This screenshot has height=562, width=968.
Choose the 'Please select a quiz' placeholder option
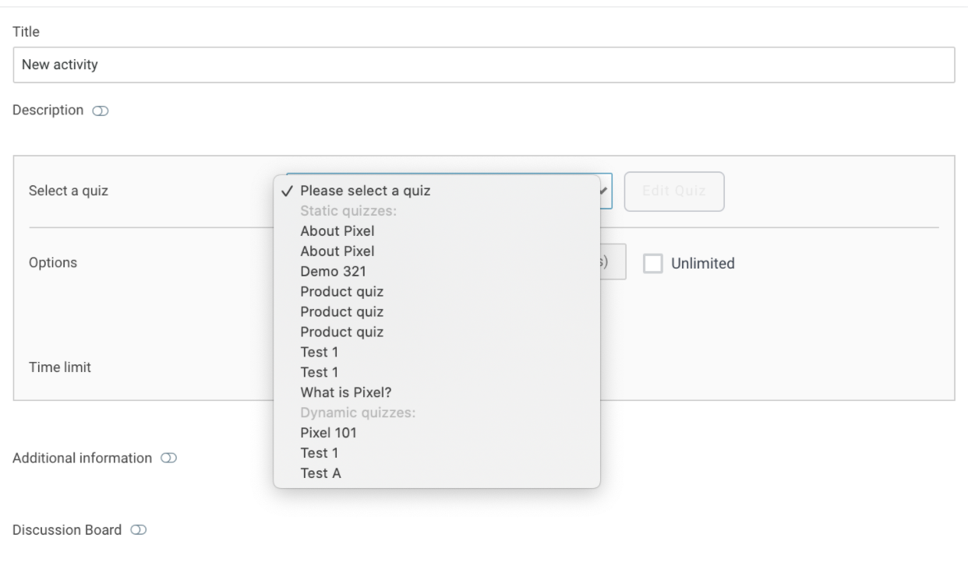click(365, 191)
